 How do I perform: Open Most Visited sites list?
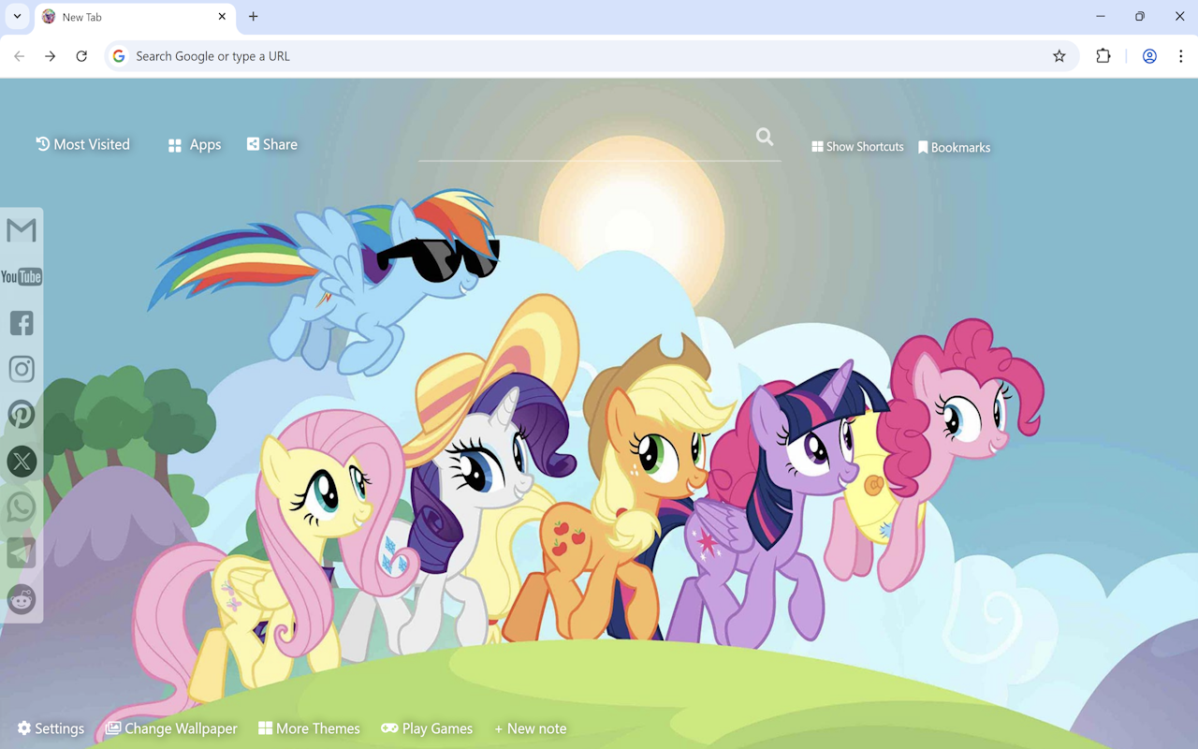pyautogui.click(x=83, y=144)
